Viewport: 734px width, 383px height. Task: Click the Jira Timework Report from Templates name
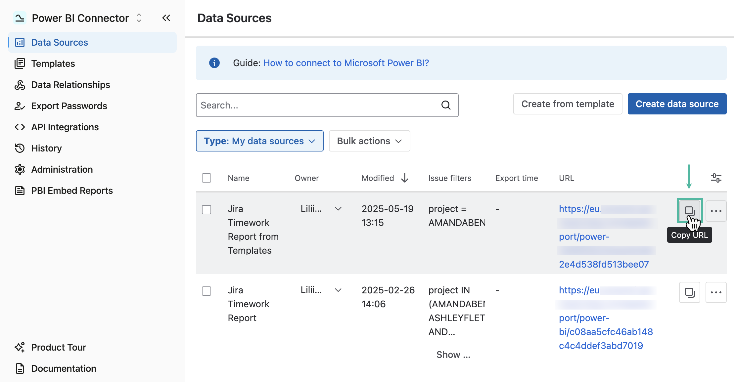click(x=253, y=230)
